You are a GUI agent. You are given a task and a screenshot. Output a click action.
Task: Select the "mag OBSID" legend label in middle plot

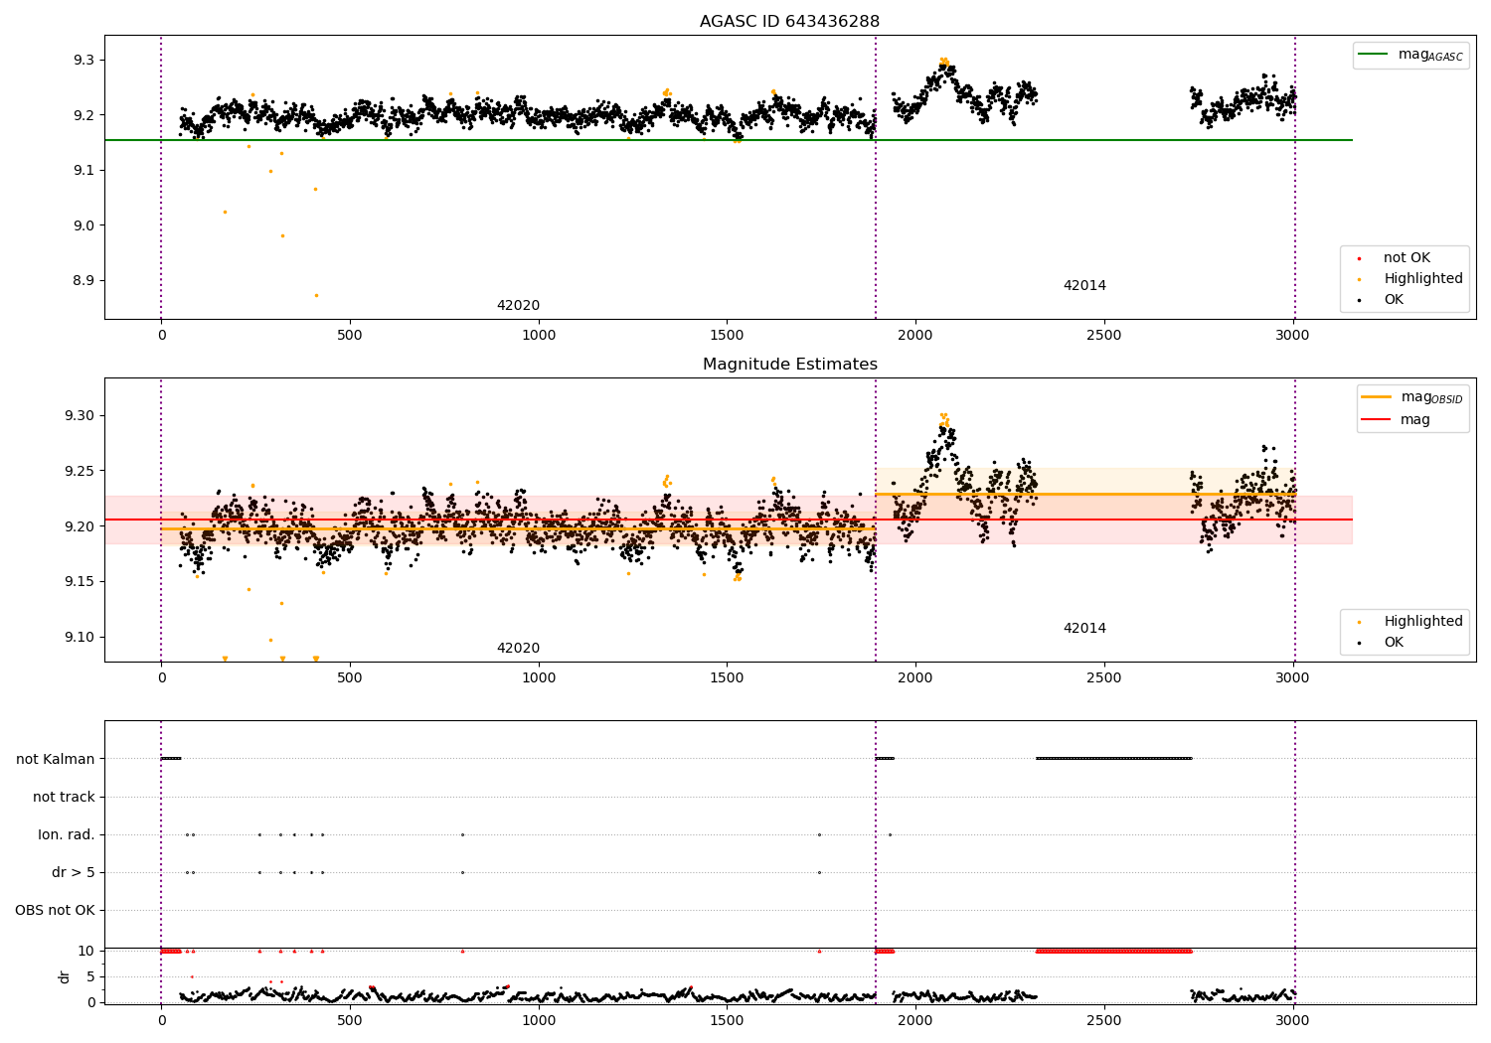(x=1431, y=398)
